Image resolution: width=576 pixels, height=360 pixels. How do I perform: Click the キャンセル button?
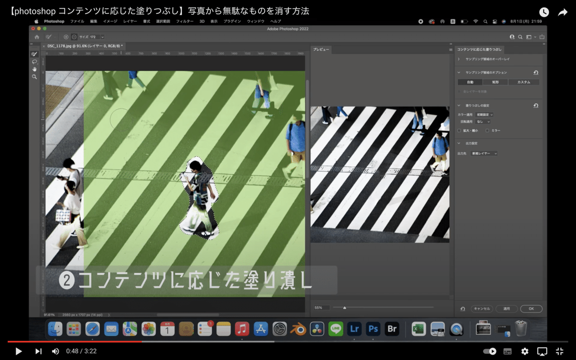pyautogui.click(x=481, y=309)
